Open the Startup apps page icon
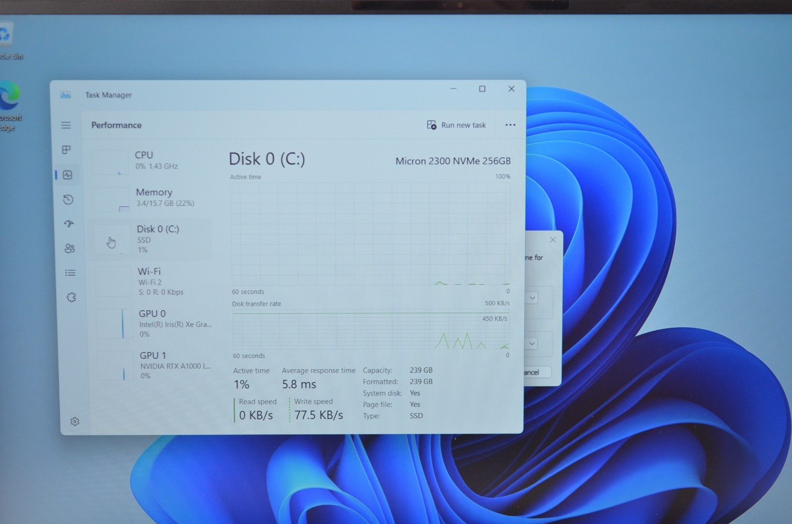The height and width of the screenshot is (524, 792). [69, 224]
